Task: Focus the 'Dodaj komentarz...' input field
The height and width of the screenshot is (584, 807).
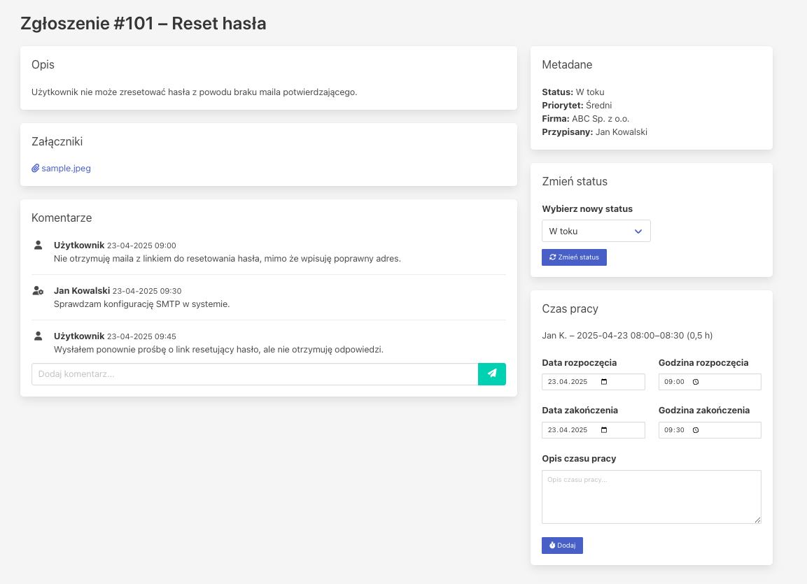Action: tap(255, 374)
